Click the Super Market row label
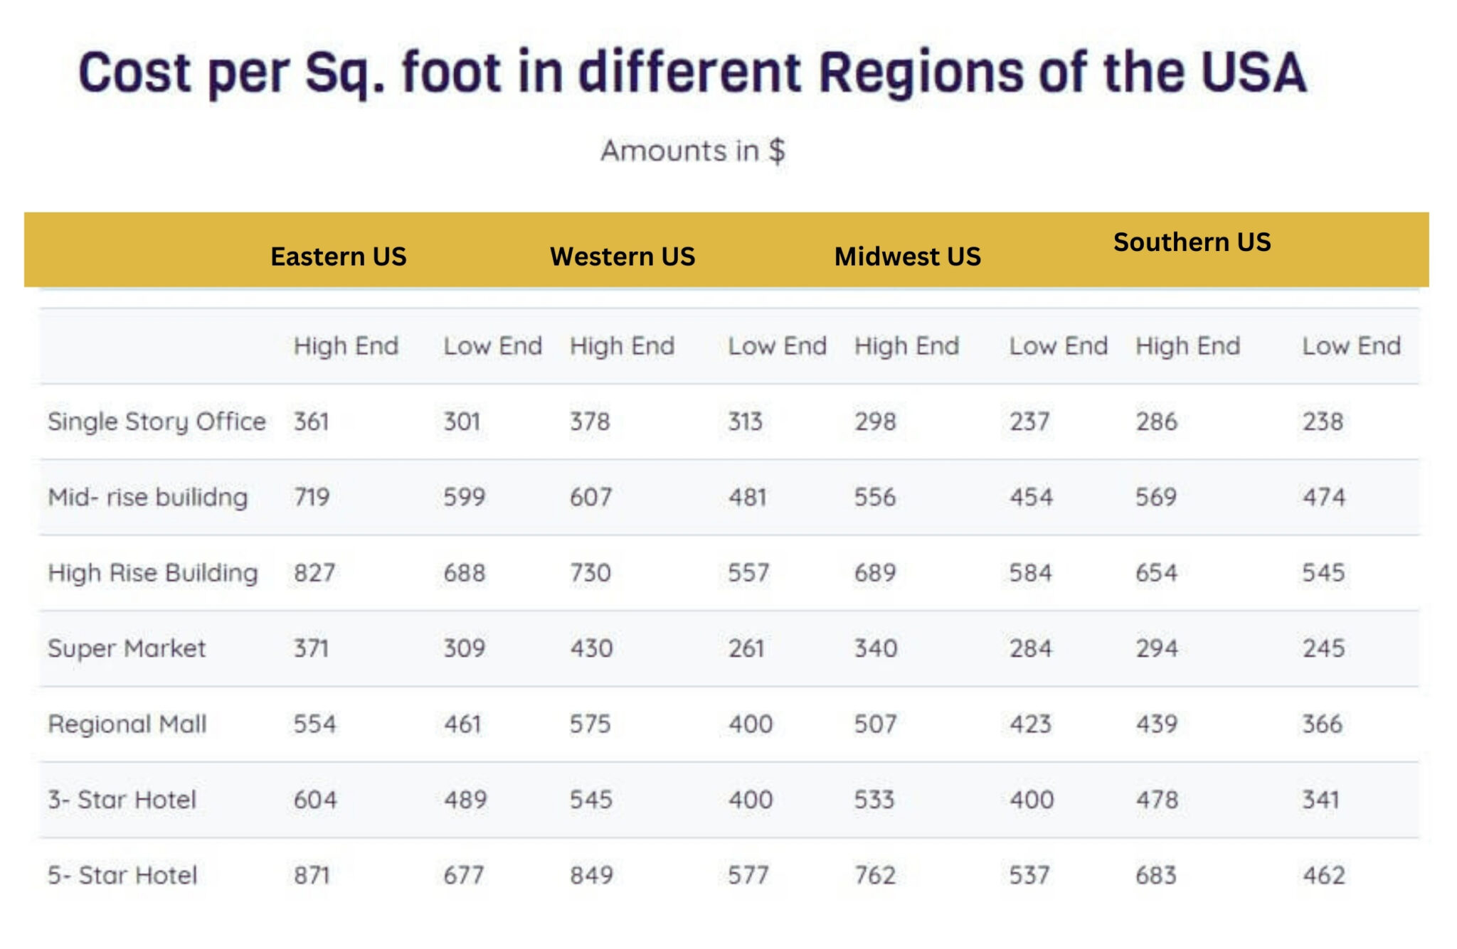 tap(127, 648)
